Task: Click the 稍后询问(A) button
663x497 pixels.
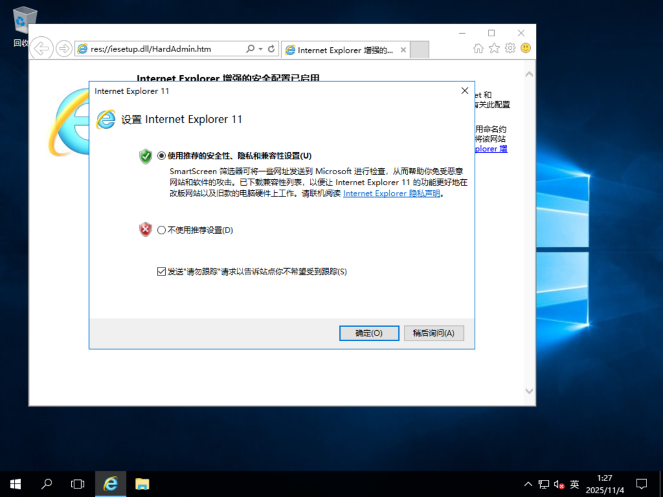Action: coord(434,333)
